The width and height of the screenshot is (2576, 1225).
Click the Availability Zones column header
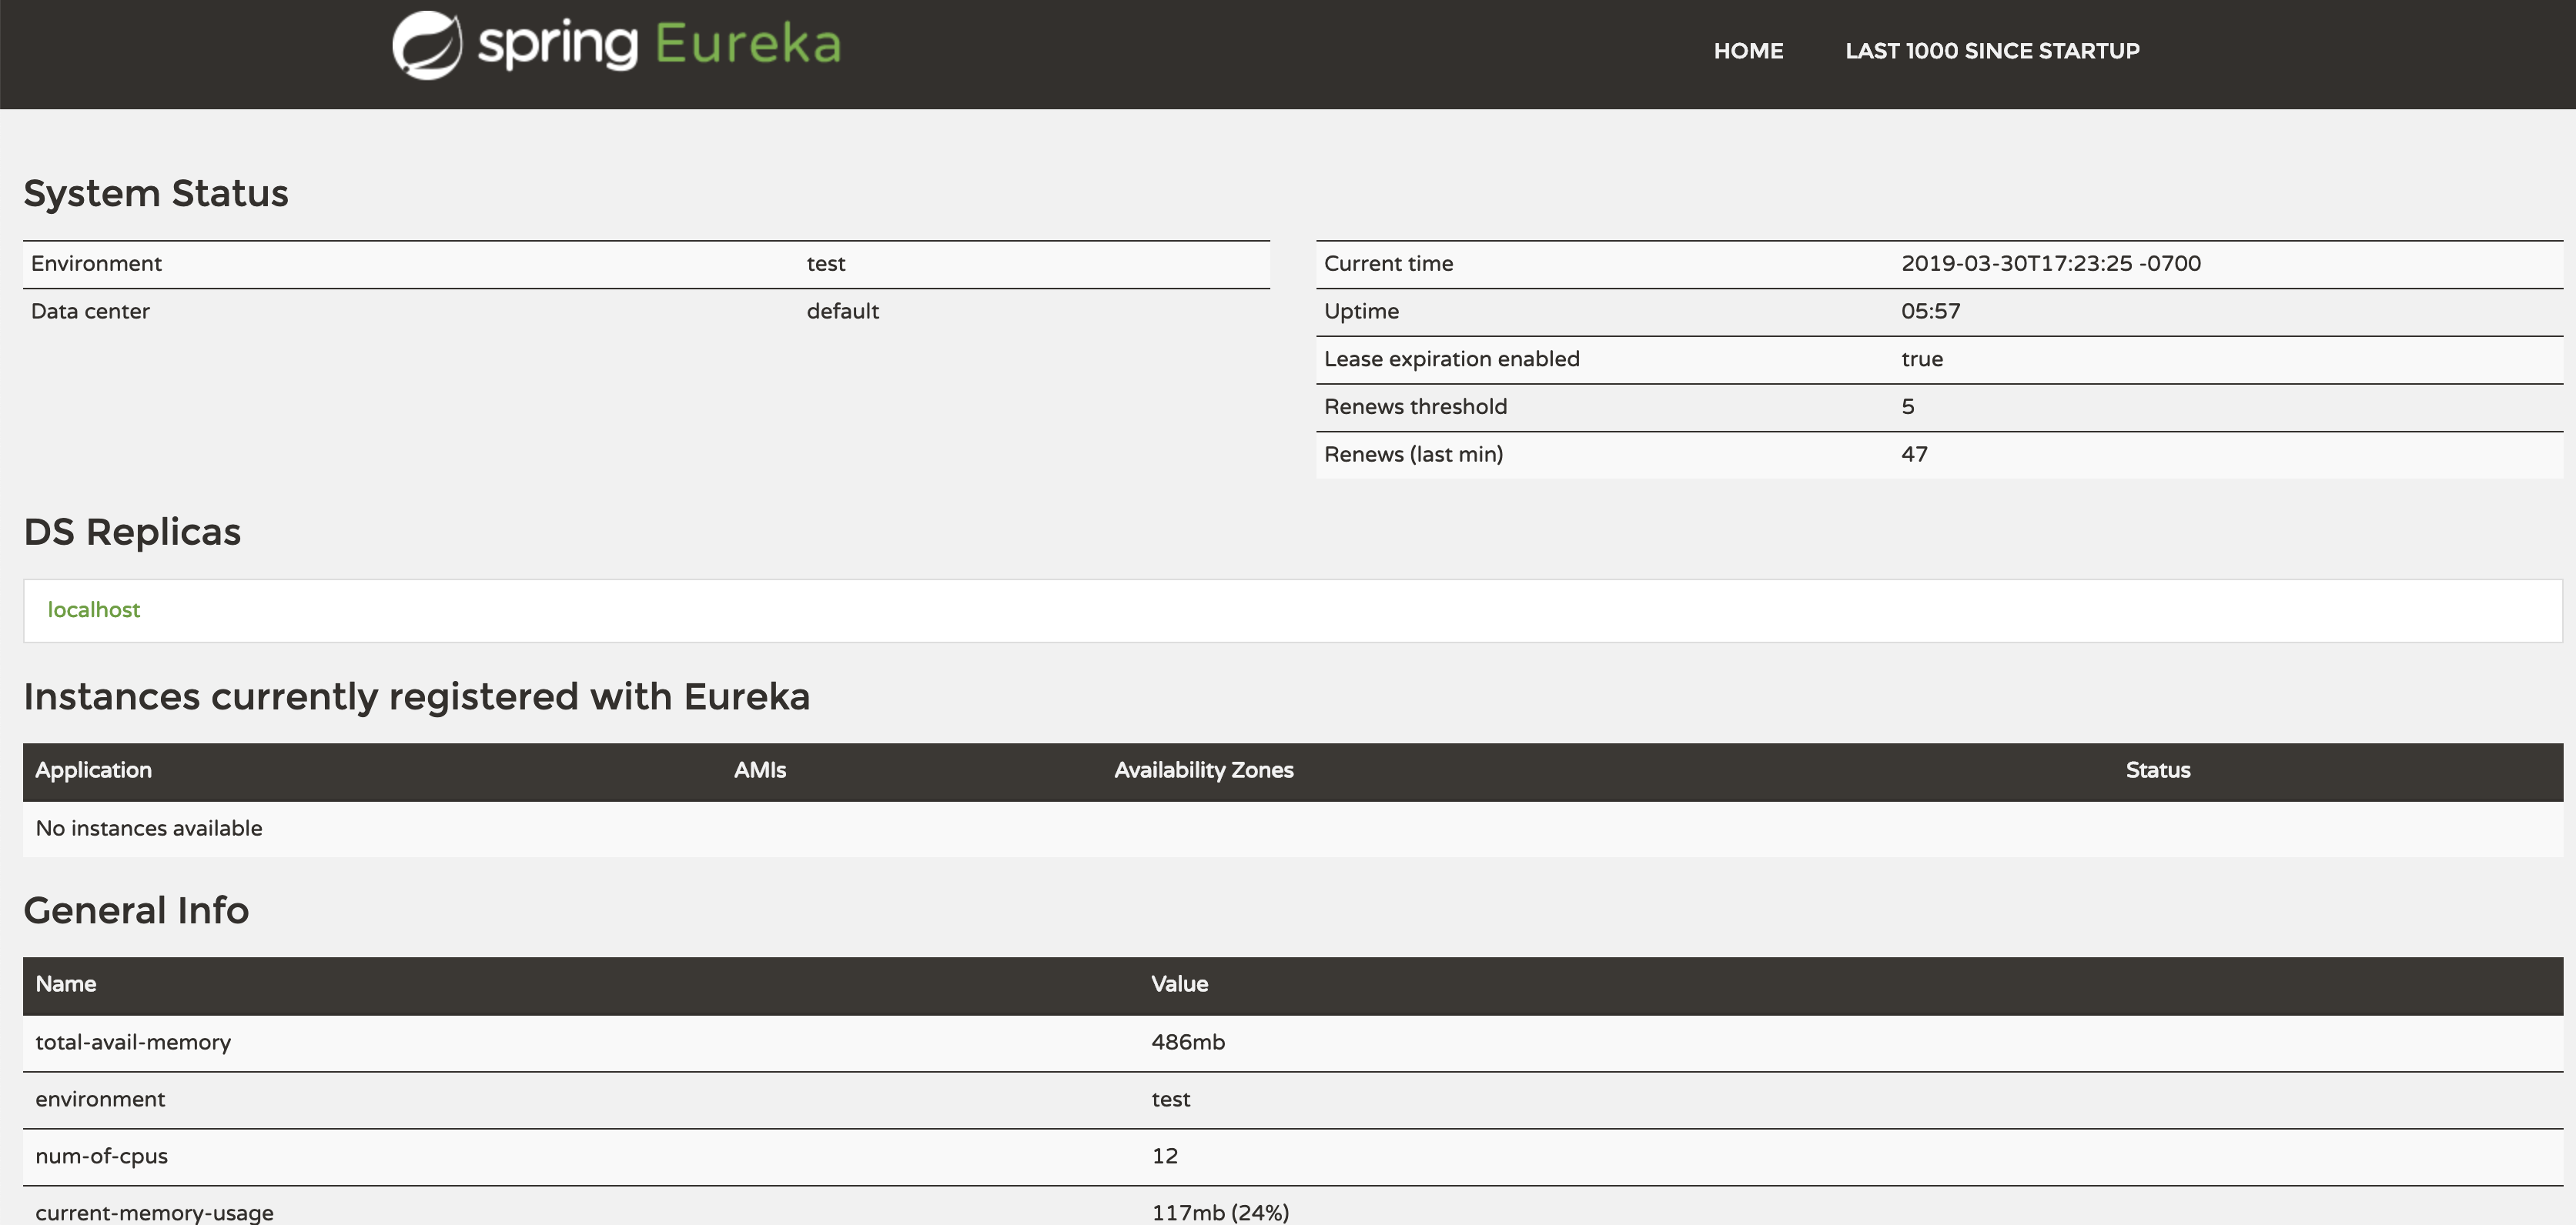coord(1203,770)
